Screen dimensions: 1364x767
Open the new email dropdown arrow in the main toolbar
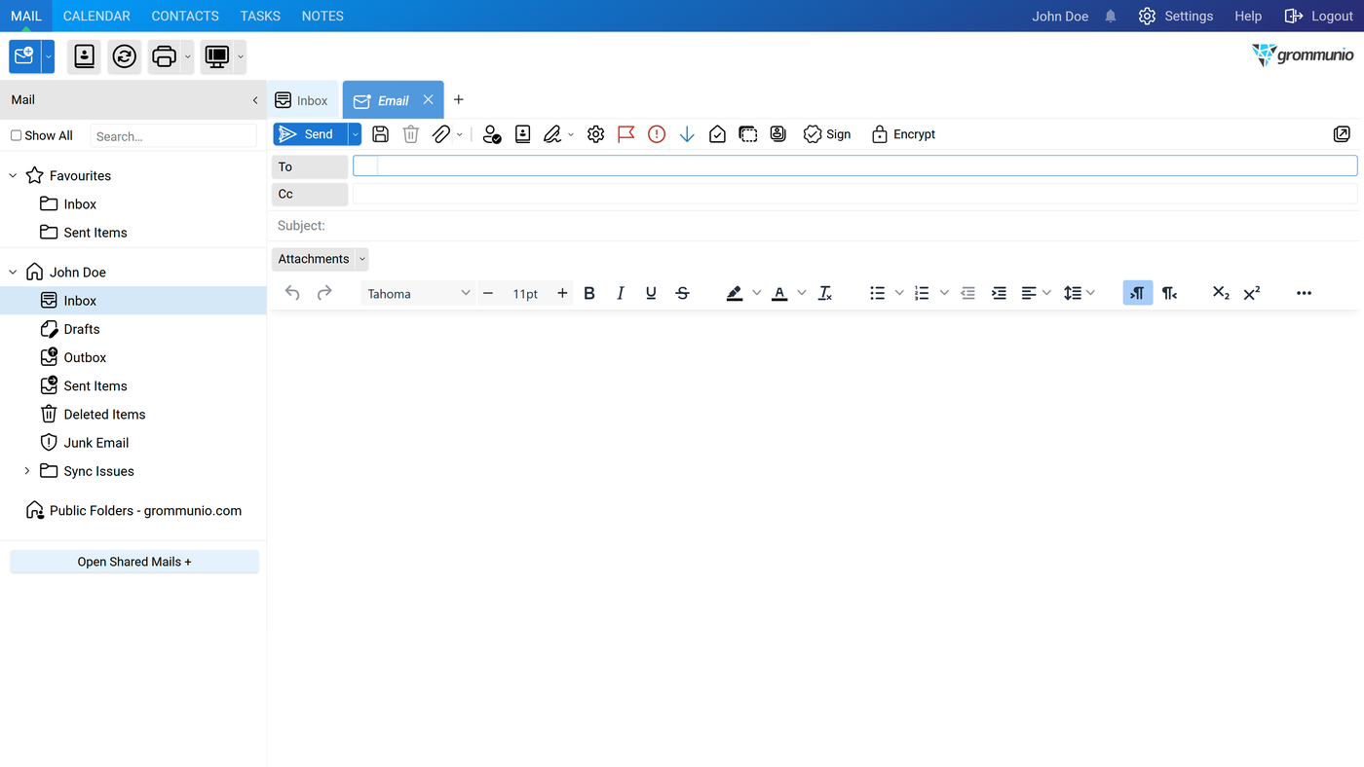click(48, 56)
